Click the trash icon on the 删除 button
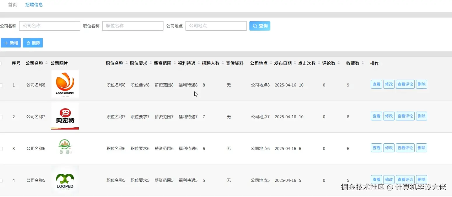The height and width of the screenshot is (197, 452). (28, 43)
